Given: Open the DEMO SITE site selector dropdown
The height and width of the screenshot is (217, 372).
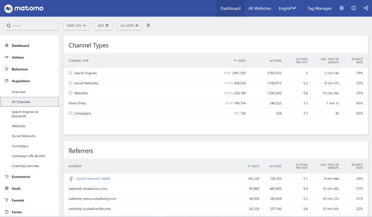Looking at the screenshot, I should 76,25.
